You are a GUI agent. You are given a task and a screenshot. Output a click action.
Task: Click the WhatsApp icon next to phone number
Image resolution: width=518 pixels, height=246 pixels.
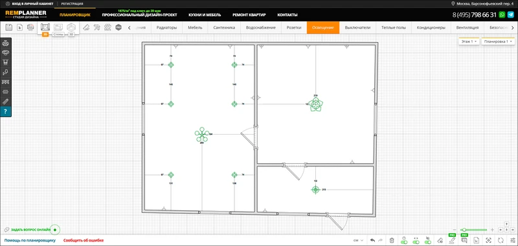click(502, 15)
